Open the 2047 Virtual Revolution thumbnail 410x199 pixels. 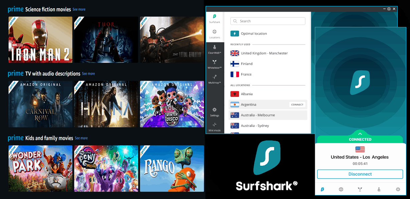172,40
